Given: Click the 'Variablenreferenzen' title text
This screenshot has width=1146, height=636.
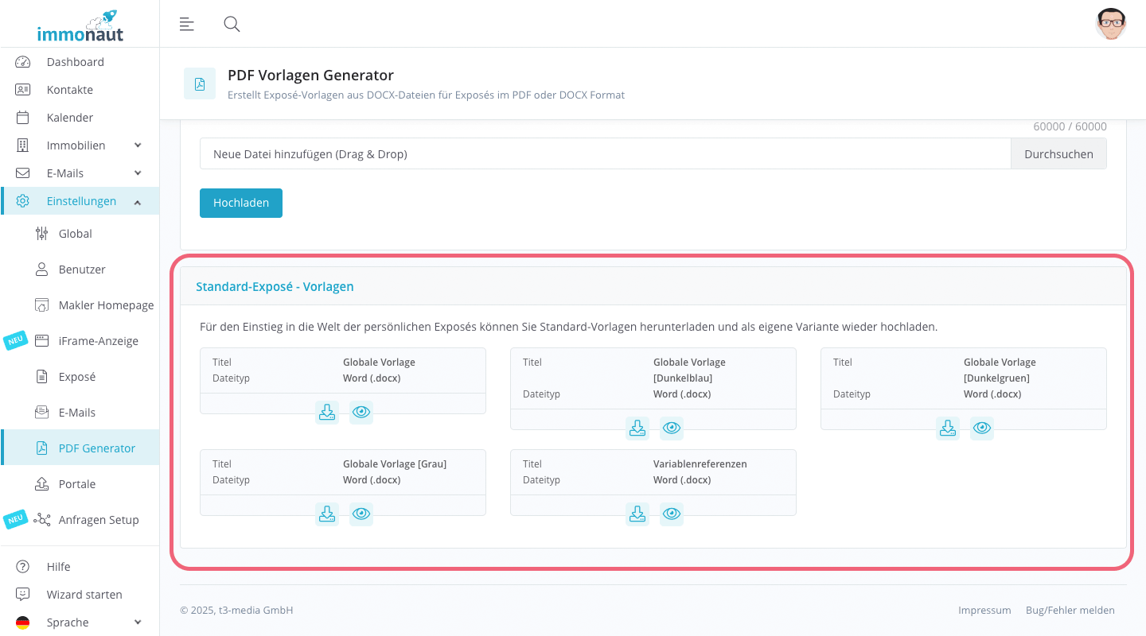Looking at the screenshot, I should point(700,463).
